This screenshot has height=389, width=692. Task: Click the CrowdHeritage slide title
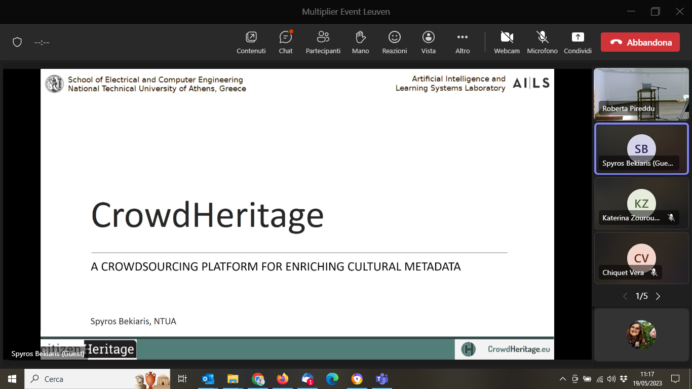click(207, 215)
